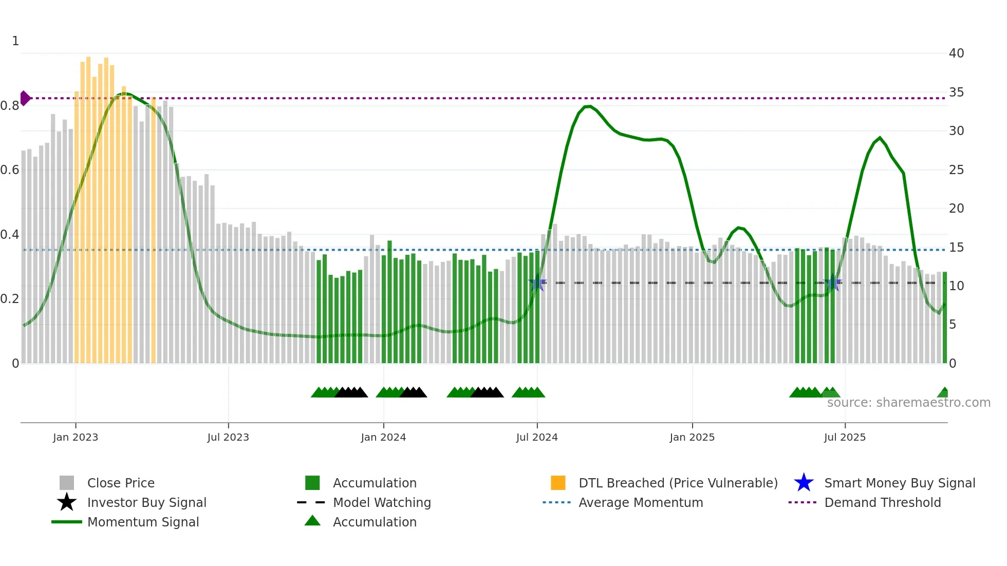Click the rightmost green accumulation triangle

click(943, 393)
